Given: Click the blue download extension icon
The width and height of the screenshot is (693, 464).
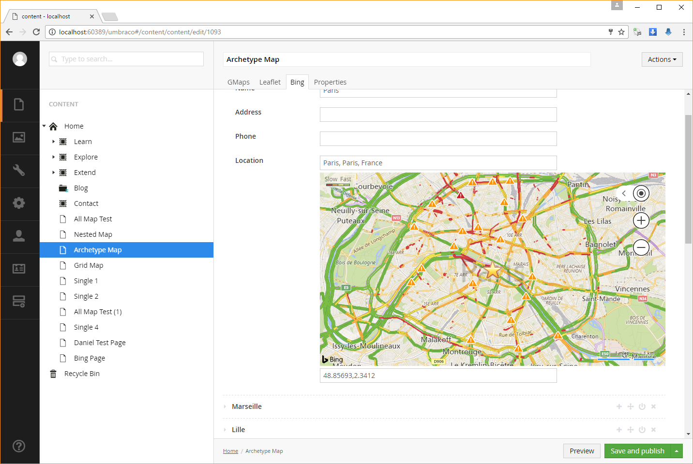Looking at the screenshot, I should [653, 32].
